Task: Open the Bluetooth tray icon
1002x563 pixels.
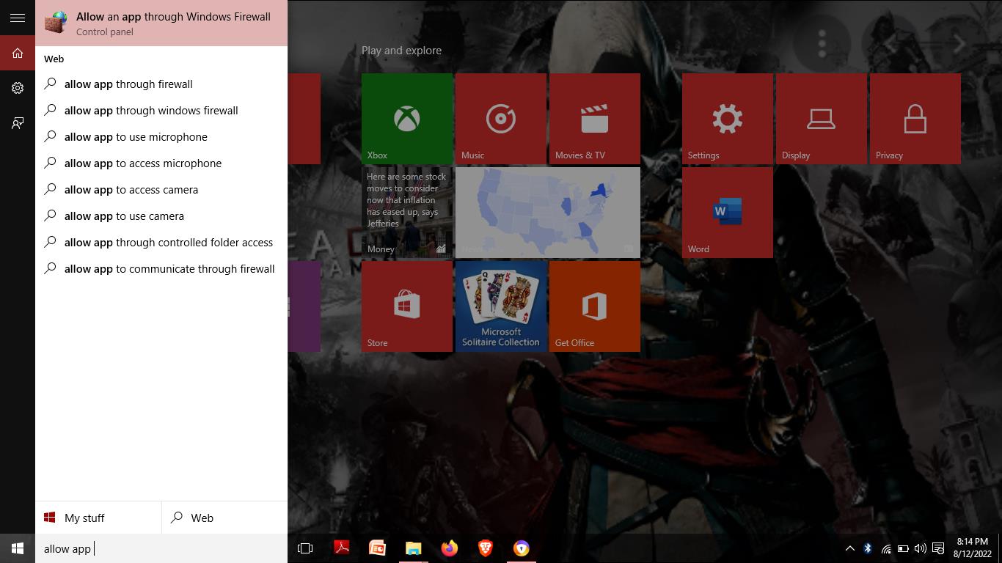Action: [868, 548]
